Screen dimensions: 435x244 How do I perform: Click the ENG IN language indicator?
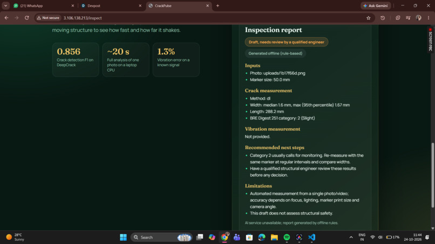click(362, 238)
